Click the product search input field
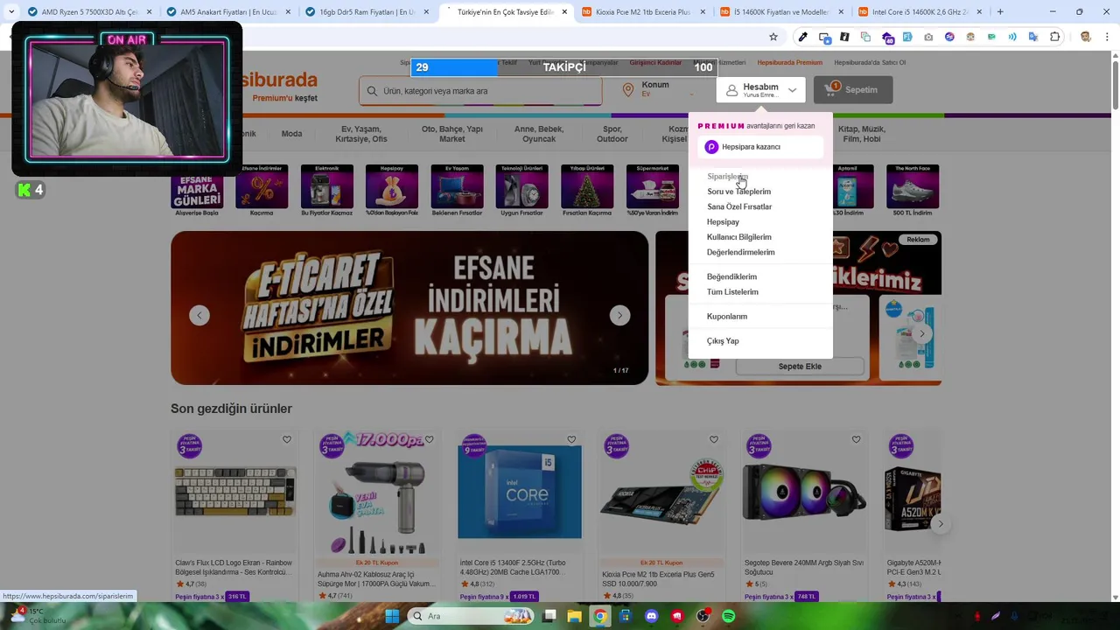This screenshot has height=630, width=1120. pos(480,91)
